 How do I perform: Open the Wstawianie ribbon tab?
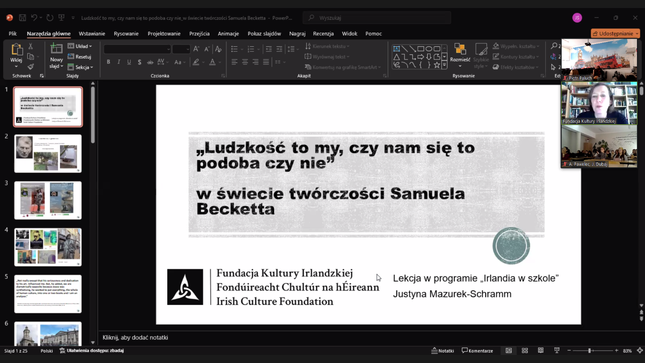(92, 34)
